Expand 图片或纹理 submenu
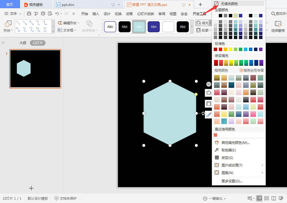Image resolution: width=287 pixels, height=203 pixels. [232, 165]
